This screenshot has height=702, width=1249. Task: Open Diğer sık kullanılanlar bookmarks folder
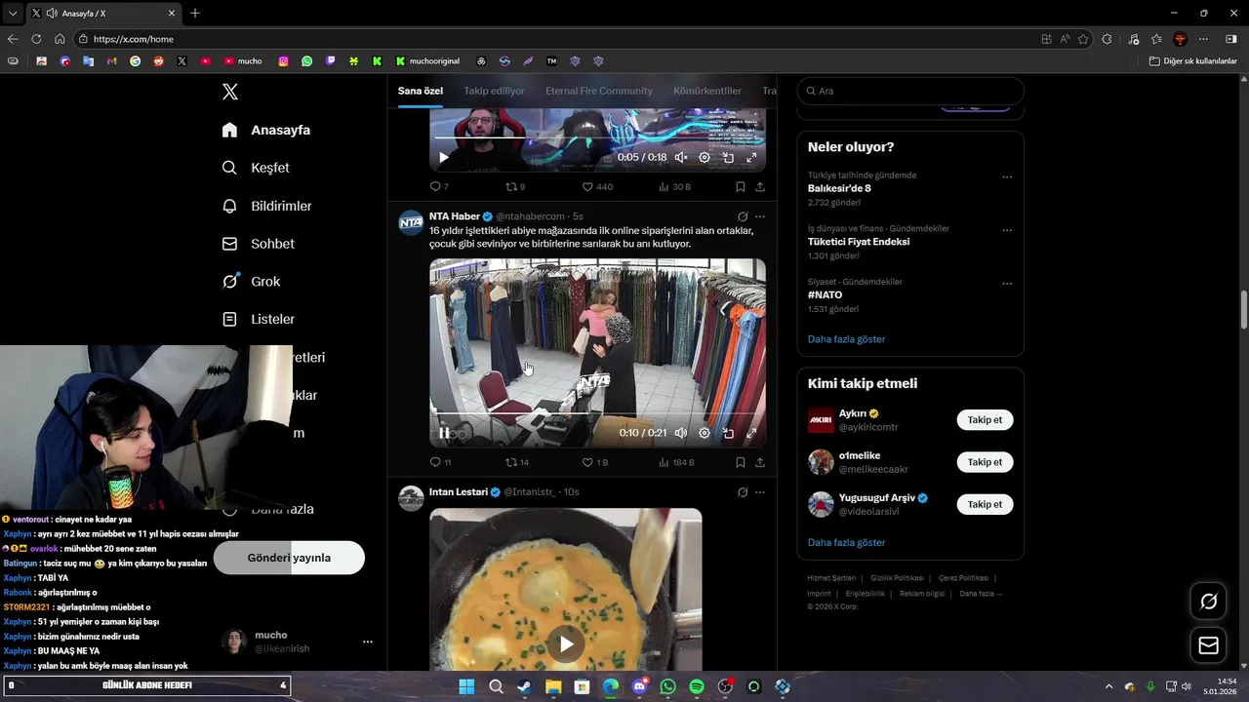pyautogui.click(x=1193, y=60)
